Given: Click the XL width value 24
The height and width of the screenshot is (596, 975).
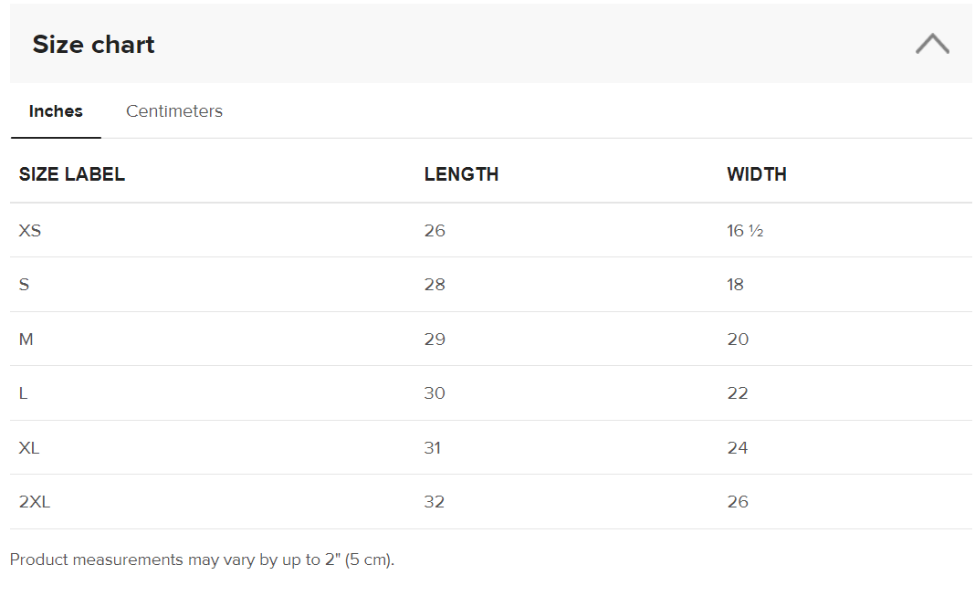Looking at the screenshot, I should [x=738, y=448].
